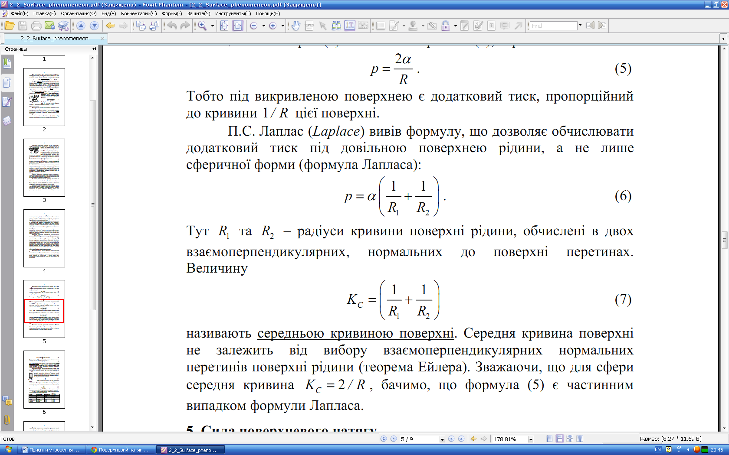Switch to facing pages layout in status bar

tap(570, 439)
